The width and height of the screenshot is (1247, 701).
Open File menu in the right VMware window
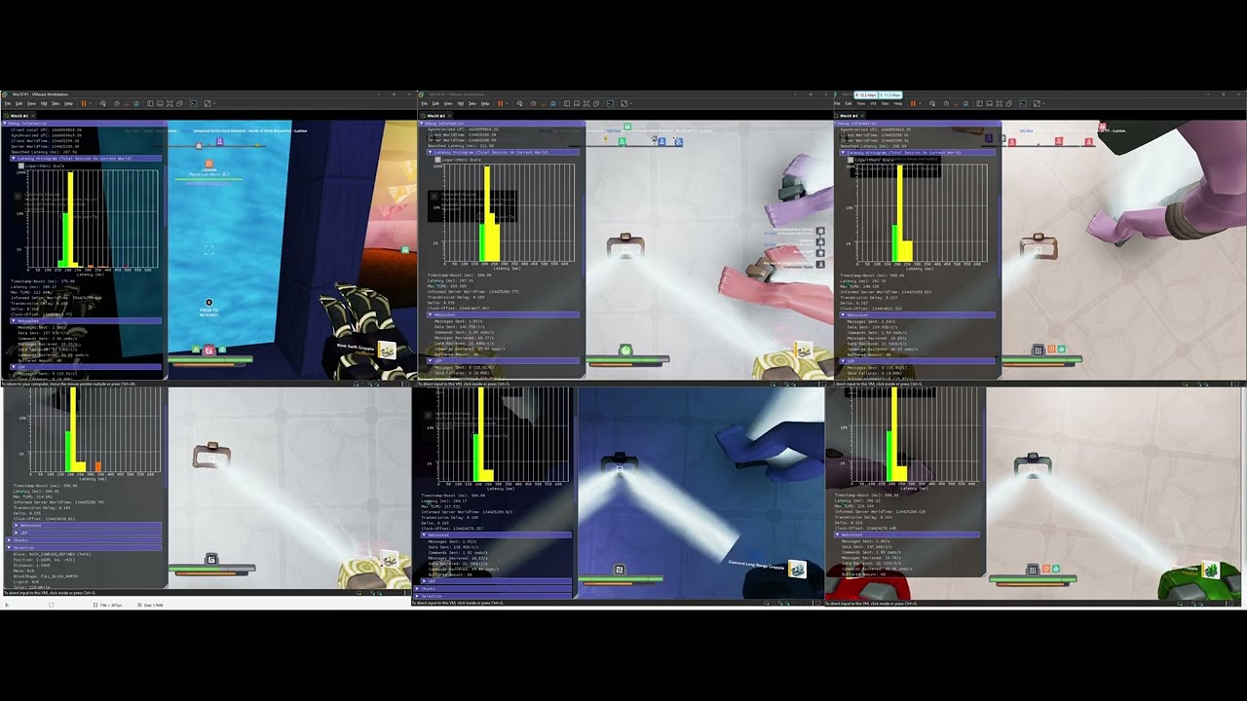[x=838, y=103]
